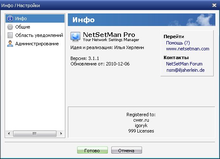Click the gear icon next to Общие
The image size is (220, 159).
click(x=10, y=27)
